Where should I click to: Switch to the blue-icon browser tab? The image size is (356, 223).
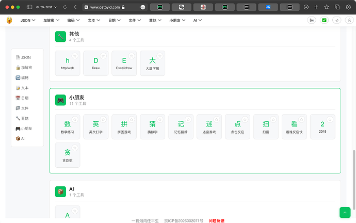click(268, 7)
